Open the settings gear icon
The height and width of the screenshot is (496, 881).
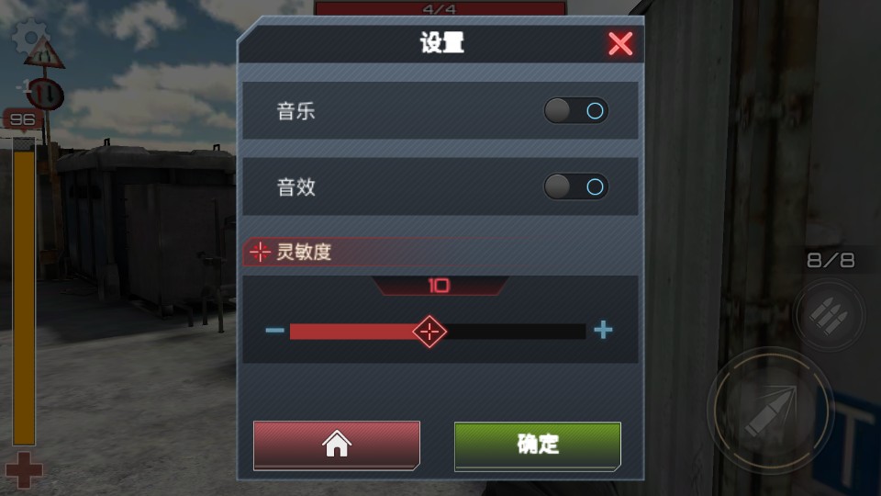click(29, 37)
